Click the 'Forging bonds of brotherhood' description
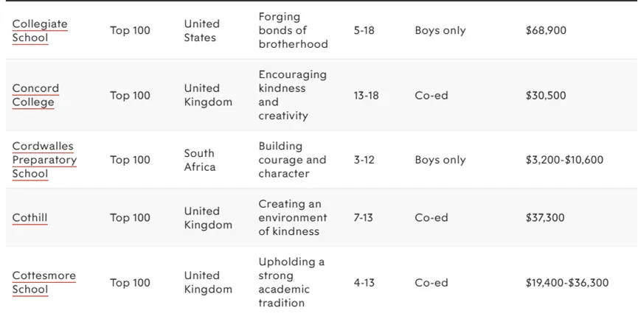Image resolution: width=638 pixels, height=316 pixels. click(294, 30)
